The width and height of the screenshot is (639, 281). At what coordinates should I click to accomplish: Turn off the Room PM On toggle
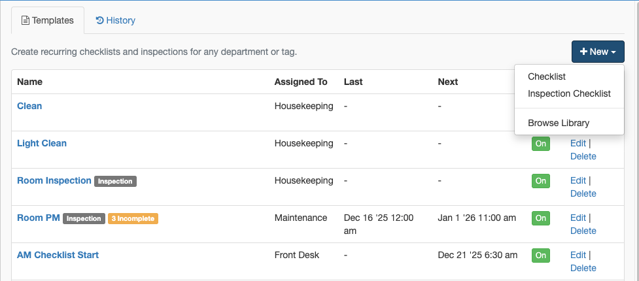tap(541, 218)
